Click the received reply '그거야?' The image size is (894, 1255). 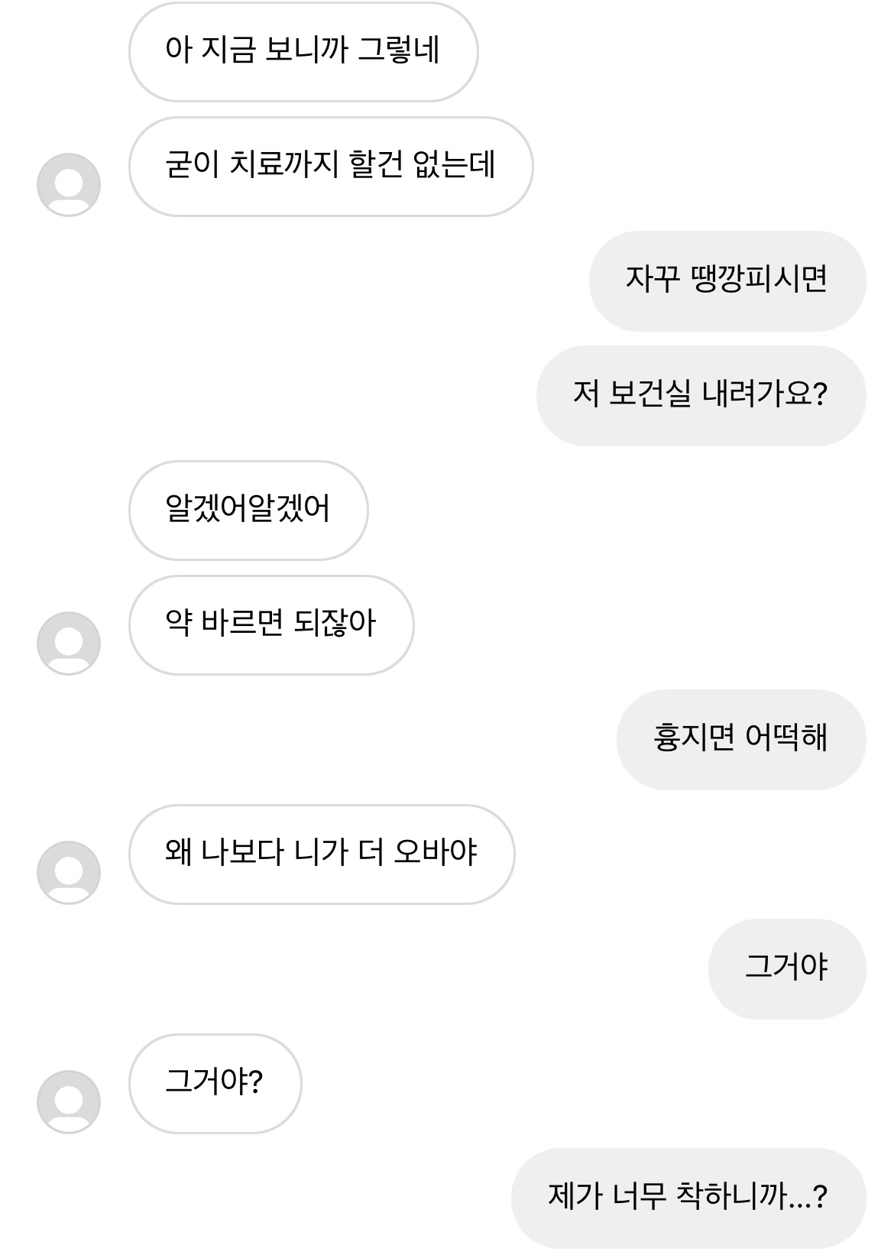215,1083
